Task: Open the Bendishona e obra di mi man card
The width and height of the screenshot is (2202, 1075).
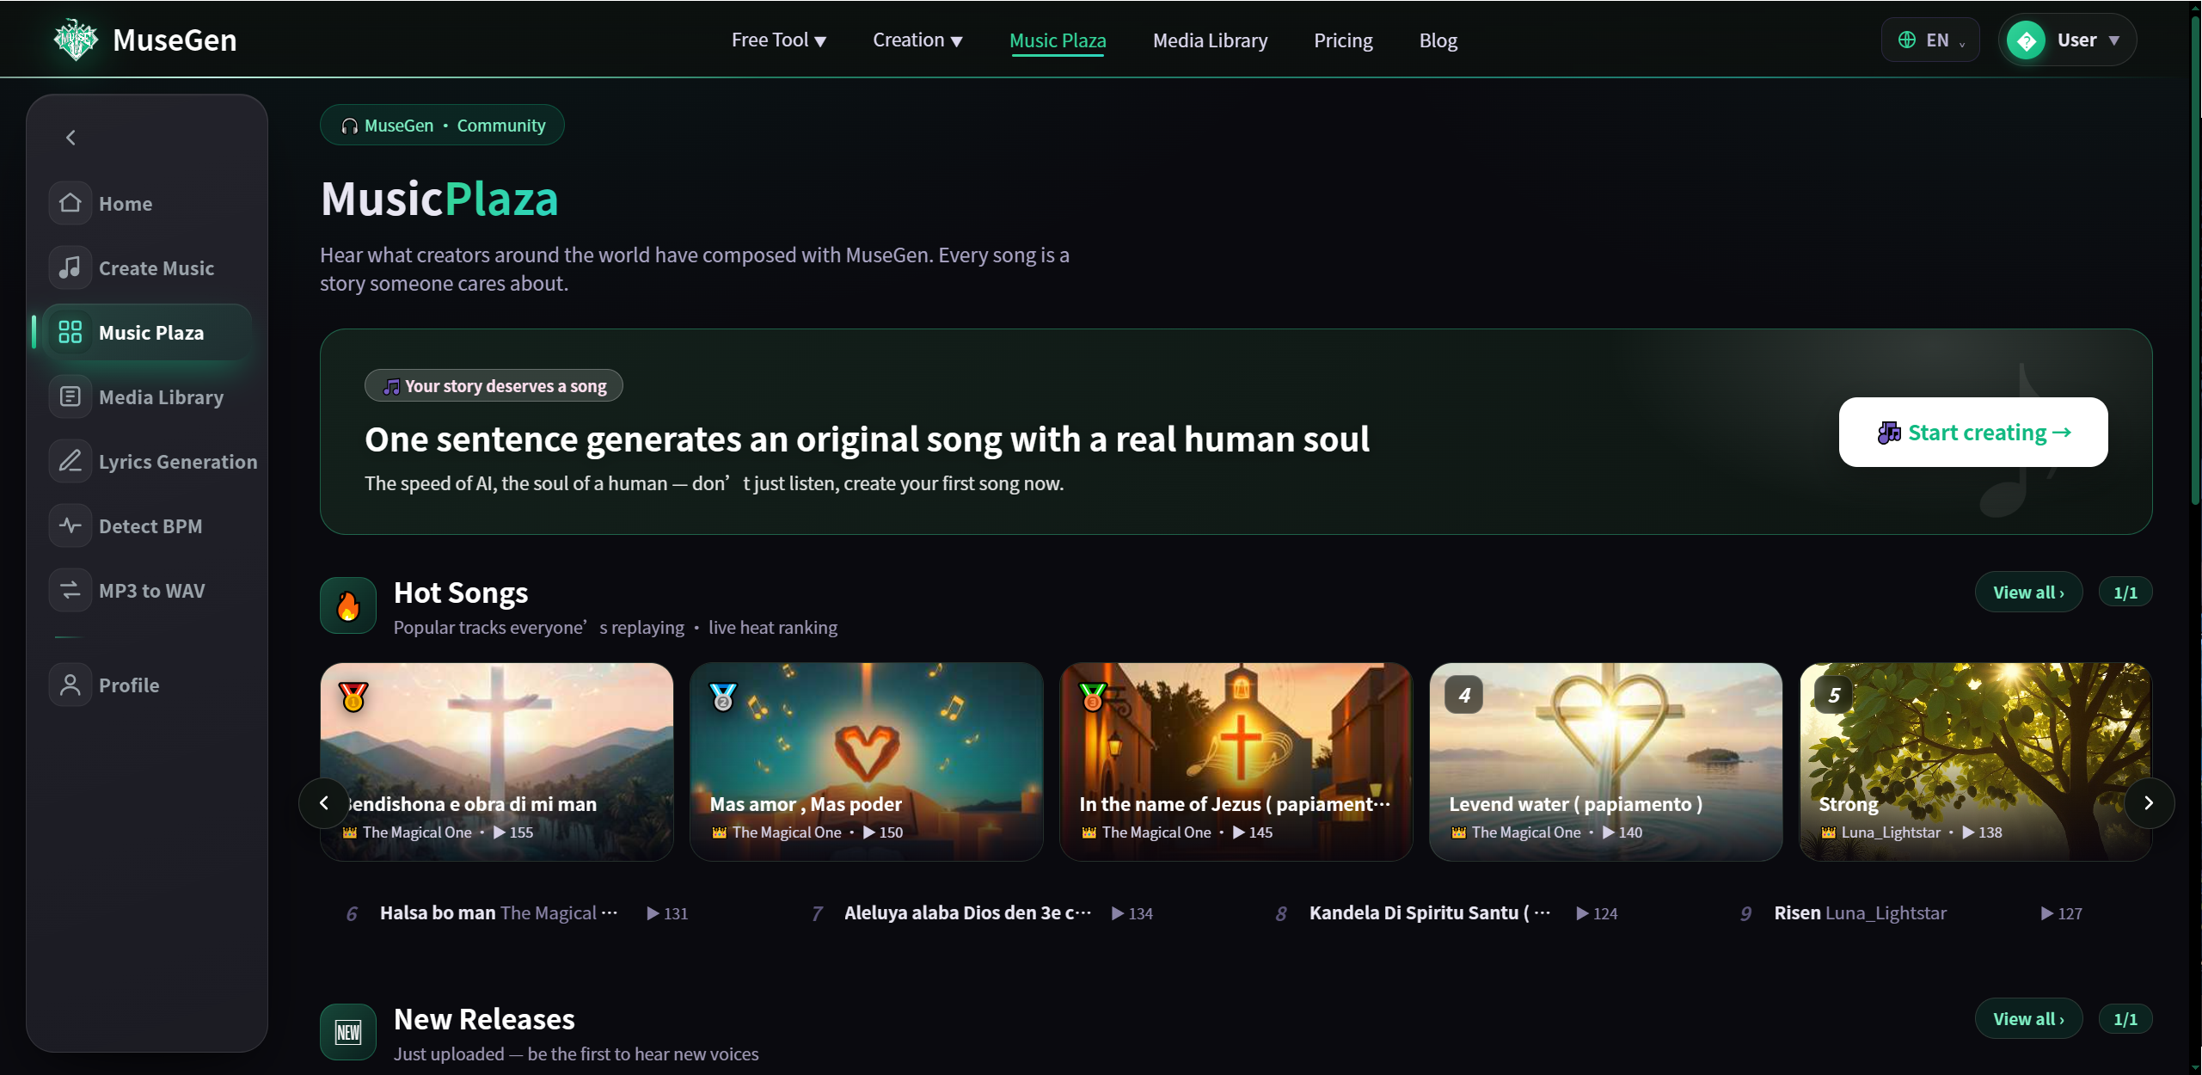Action: (497, 762)
